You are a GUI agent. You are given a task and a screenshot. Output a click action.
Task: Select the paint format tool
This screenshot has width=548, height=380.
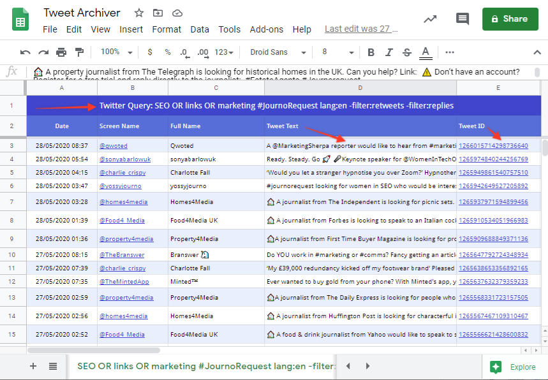pos(80,52)
